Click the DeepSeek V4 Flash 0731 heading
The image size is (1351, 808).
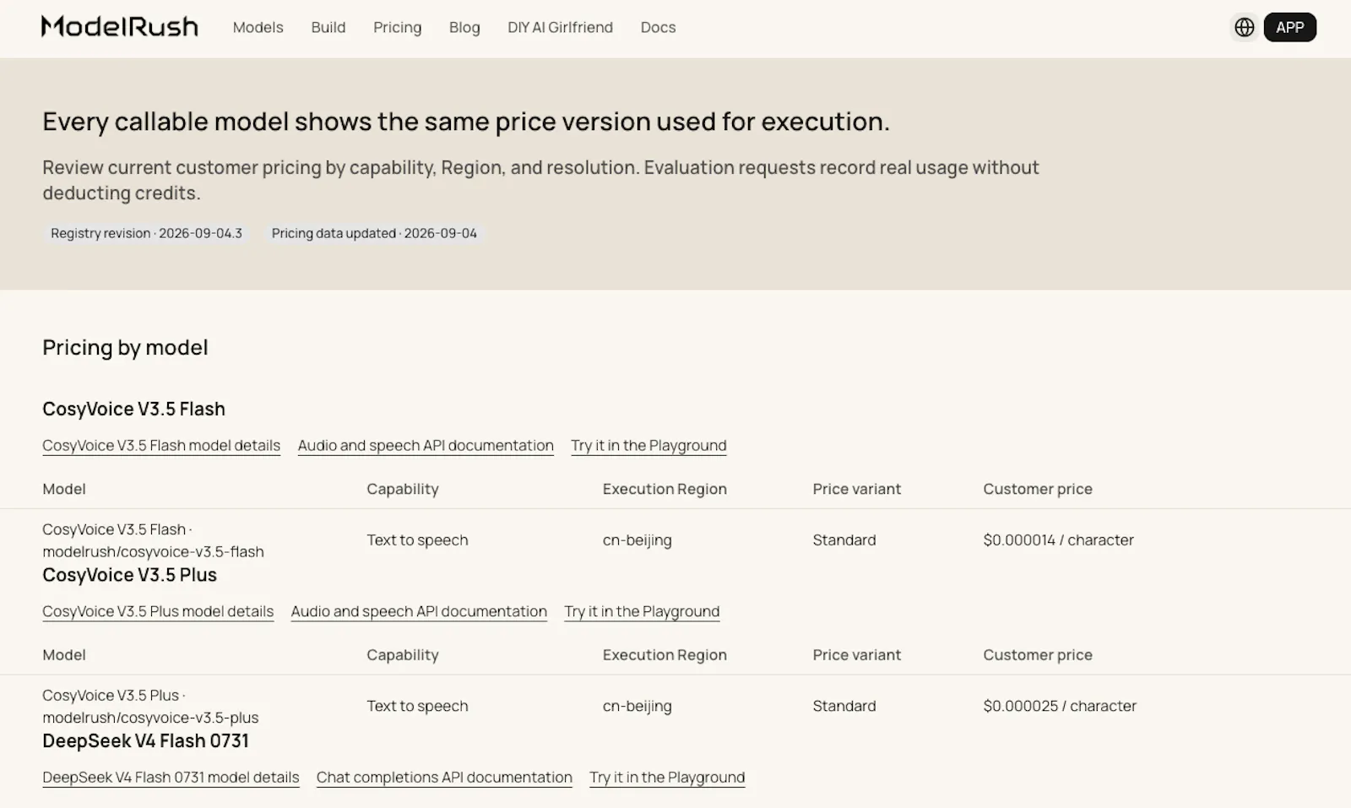(x=145, y=741)
